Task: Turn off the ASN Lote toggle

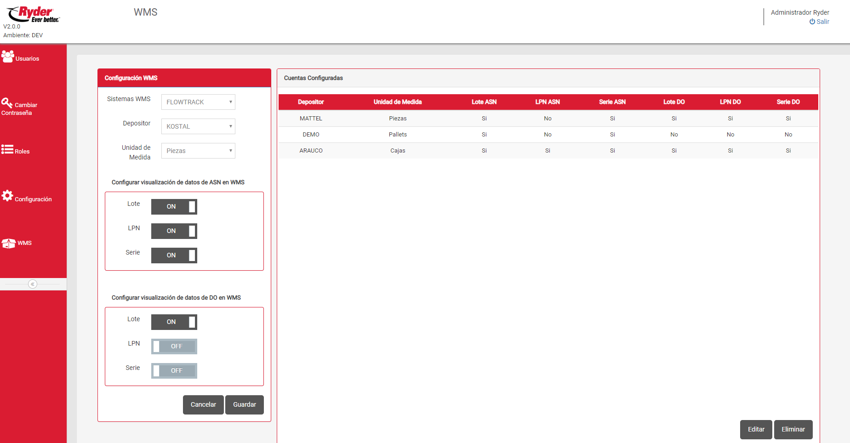Action: tap(174, 207)
